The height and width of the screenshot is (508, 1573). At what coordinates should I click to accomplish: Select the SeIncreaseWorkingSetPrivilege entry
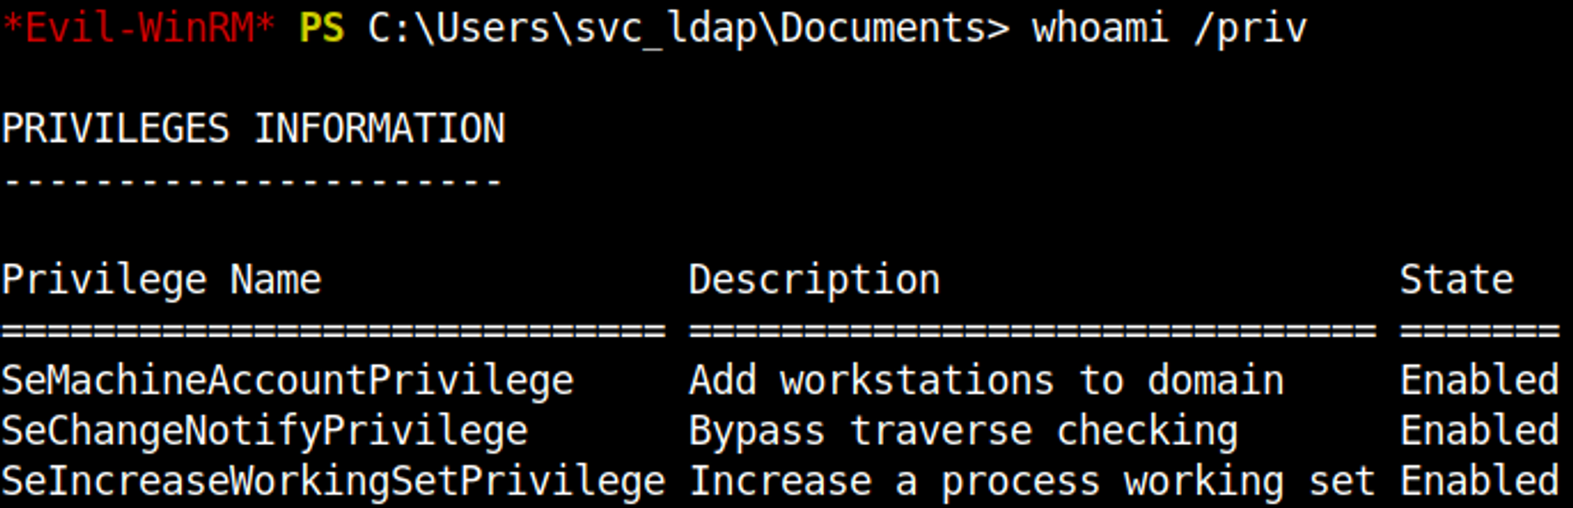coord(333,481)
